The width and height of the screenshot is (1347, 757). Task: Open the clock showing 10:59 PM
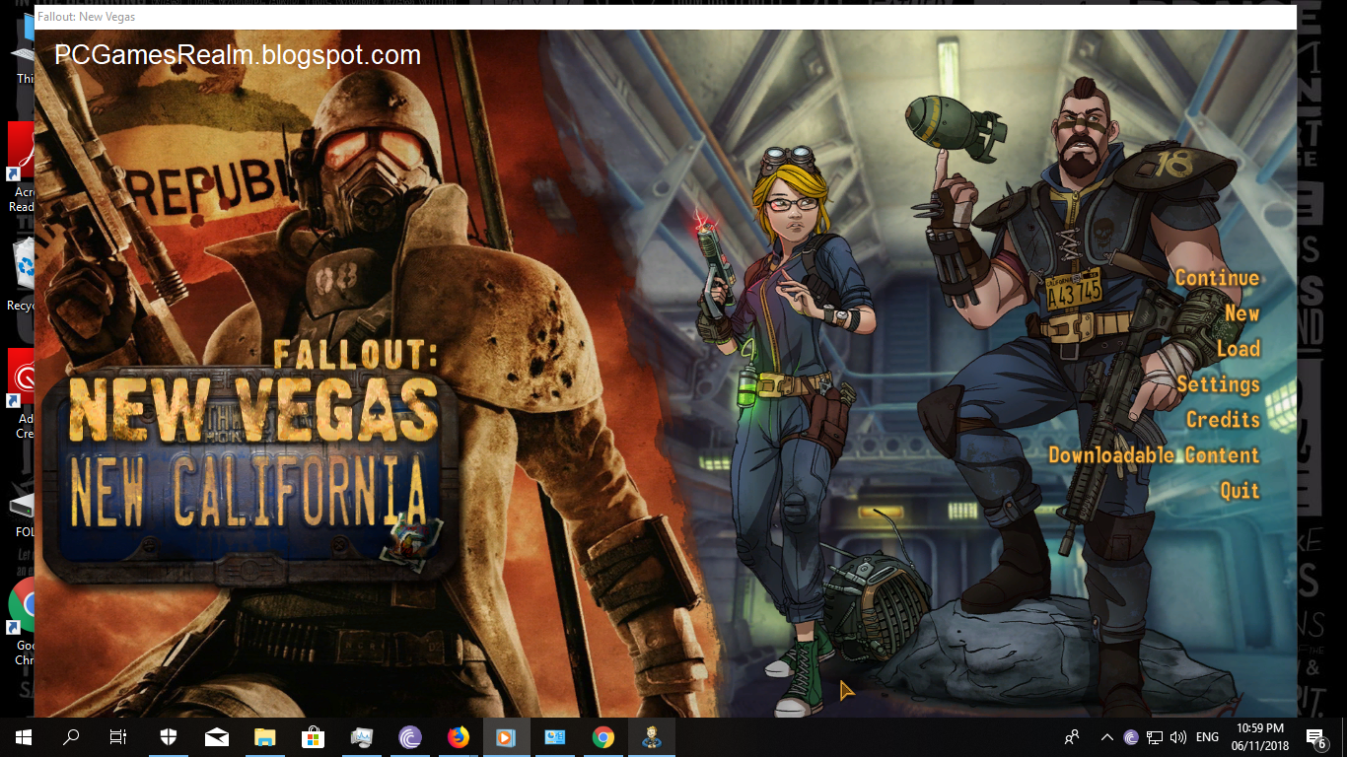click(x=1259, y=737)
